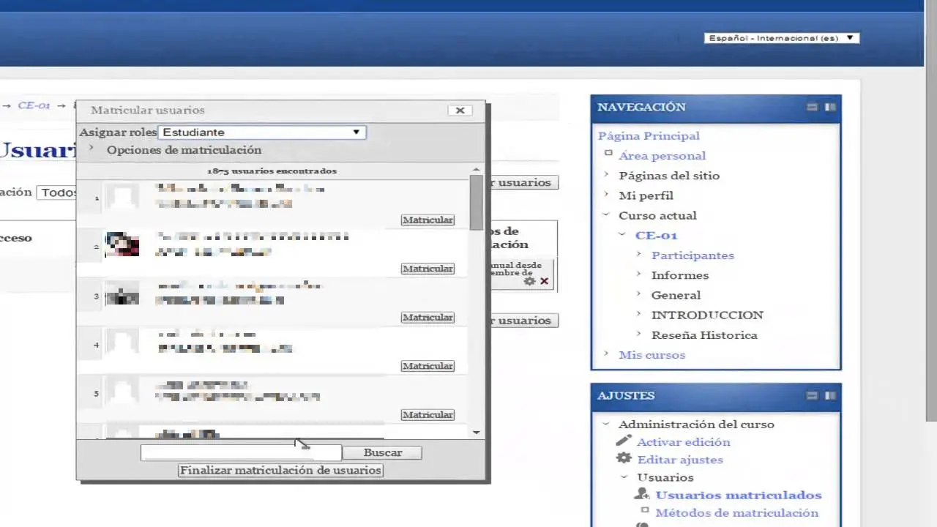Click the gear icon in enrolment method cell
Viewport: 937px width, 527px height.
[529, 281]
